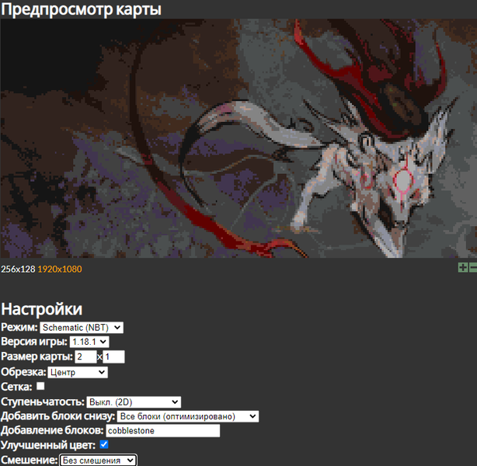Open the Режим dropdown showing Schematic (NBT)
The height and width of the screenshot is (466, 477).
(x=82, y=328)
